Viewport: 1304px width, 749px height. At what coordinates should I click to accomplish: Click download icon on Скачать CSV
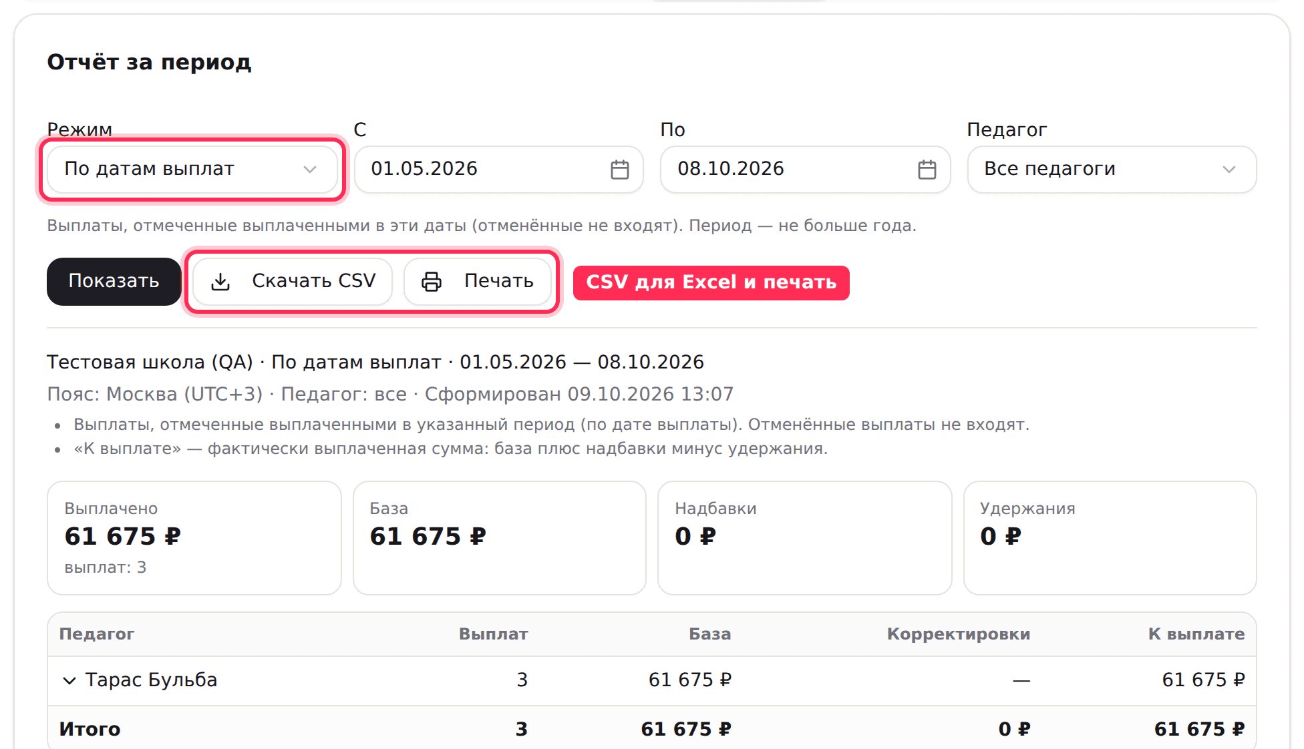point(220,282)
